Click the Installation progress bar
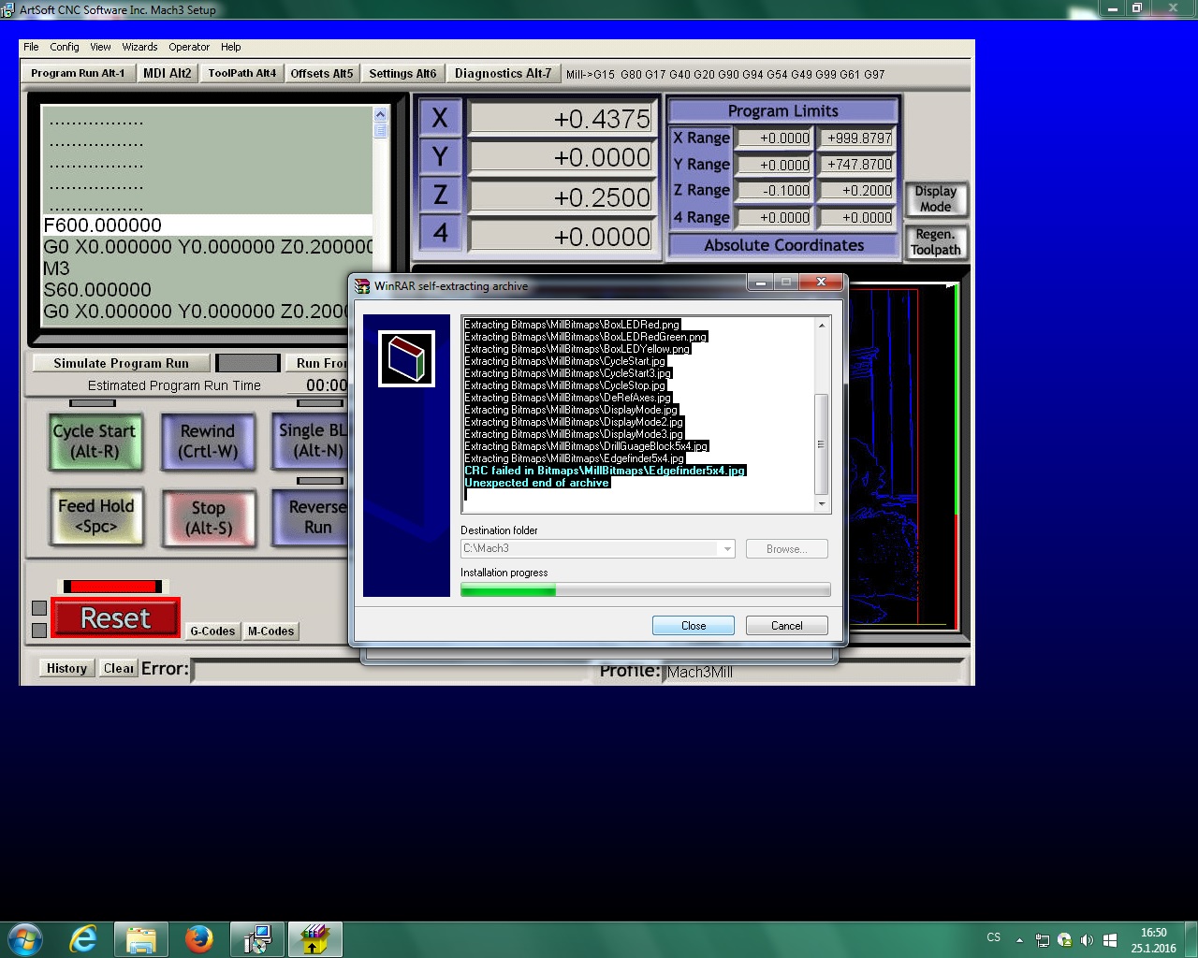Viewport: 1198px width, 958px height. [x=645, y=590]
